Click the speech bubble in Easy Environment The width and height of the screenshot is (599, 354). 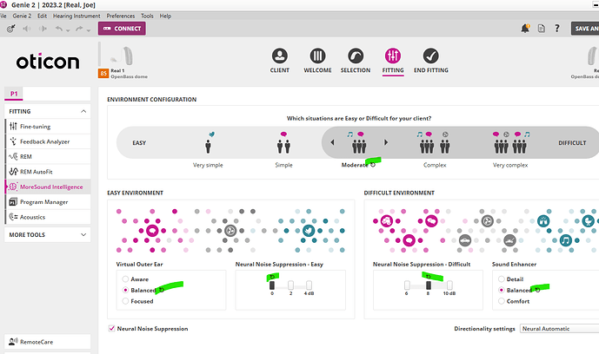(x=152, y=231)
